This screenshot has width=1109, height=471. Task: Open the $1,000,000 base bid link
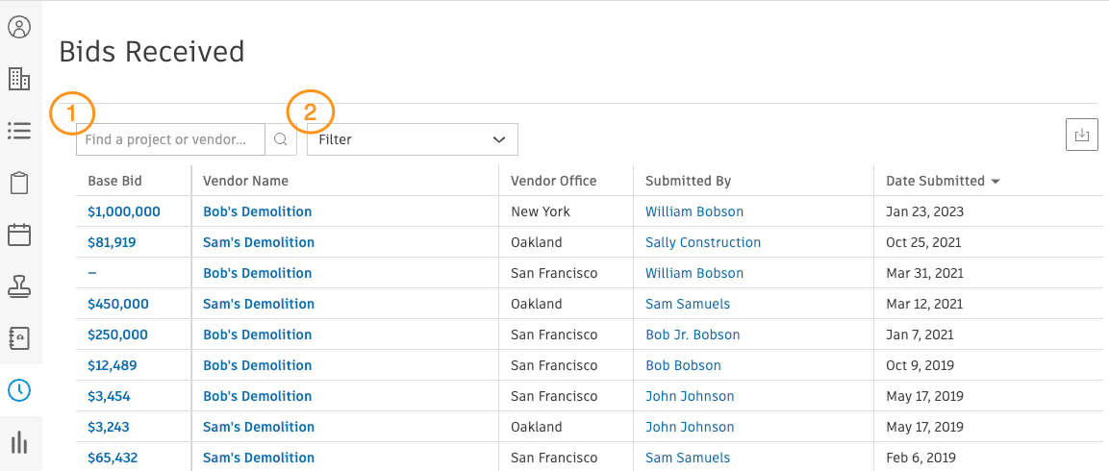(x=124, y=211)
